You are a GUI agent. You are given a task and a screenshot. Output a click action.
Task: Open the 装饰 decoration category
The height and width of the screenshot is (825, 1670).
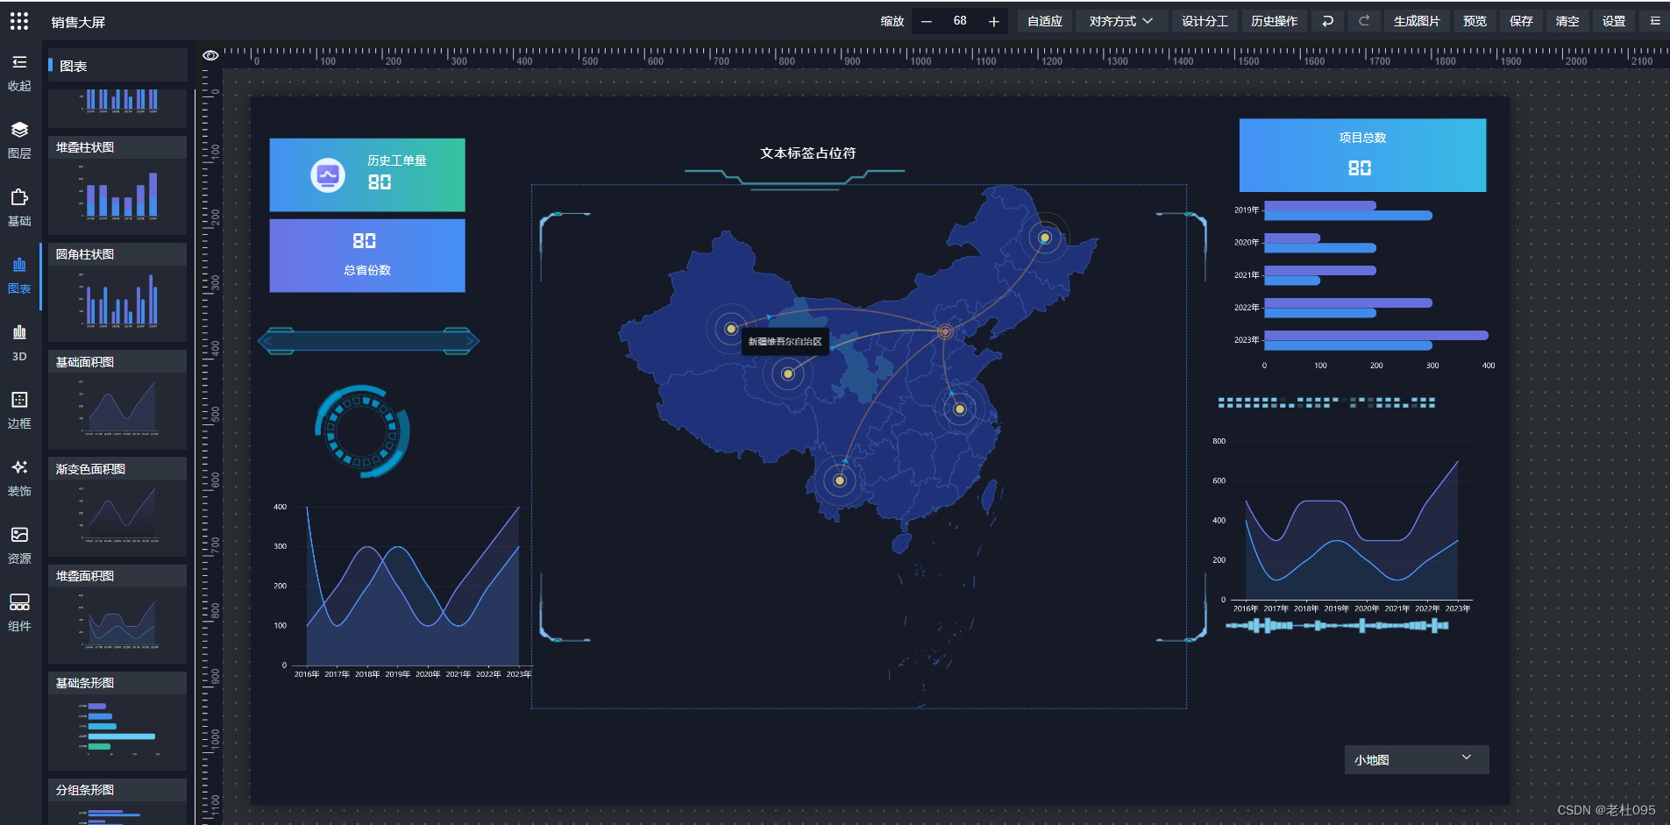click(19, 477)
